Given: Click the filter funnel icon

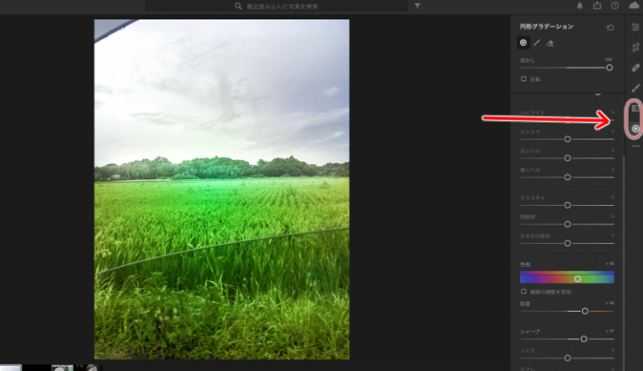Looking at the screenshot, I should 417,6.
